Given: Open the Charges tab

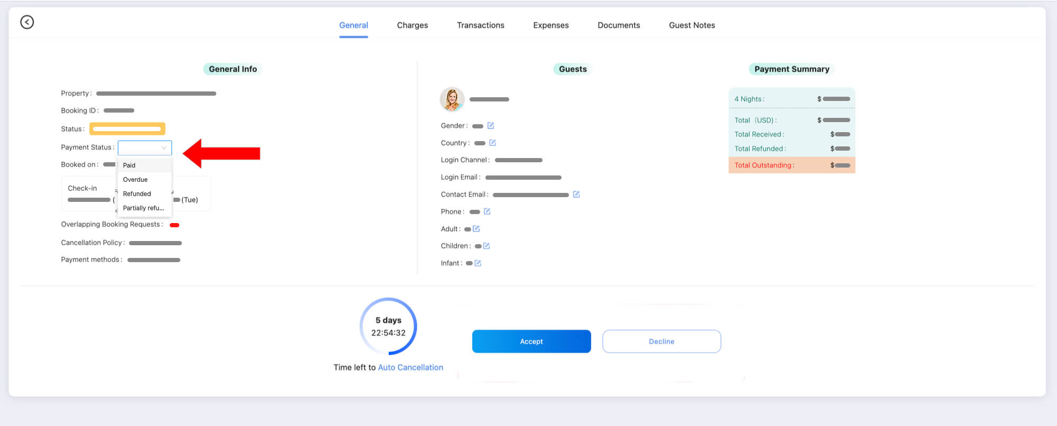Looking at the screenshot, I should [412, 25].
